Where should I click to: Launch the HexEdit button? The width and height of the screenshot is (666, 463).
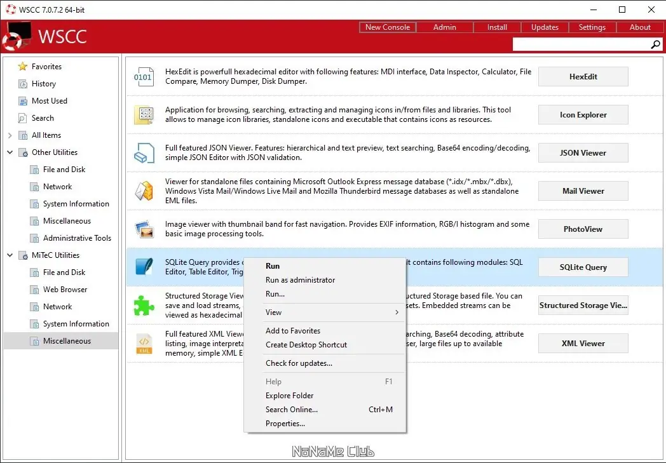coord(583,77)
